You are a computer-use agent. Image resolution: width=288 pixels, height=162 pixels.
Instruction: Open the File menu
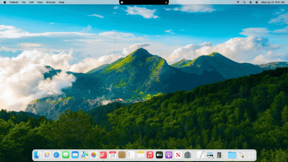click(24, 2)
